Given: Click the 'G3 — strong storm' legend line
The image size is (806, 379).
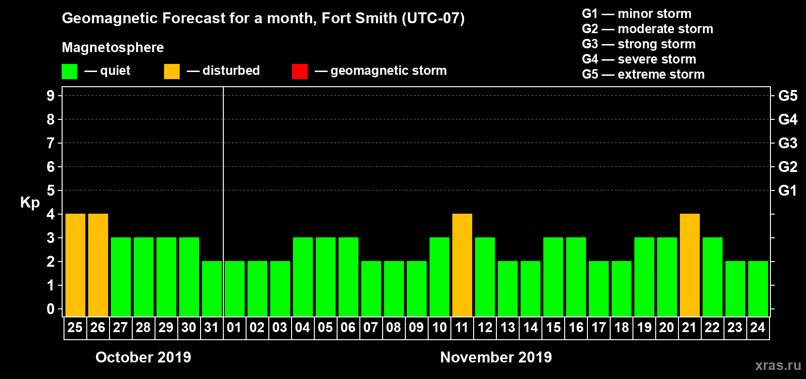Looking at the screenshot, I should (x=639, y=44).
